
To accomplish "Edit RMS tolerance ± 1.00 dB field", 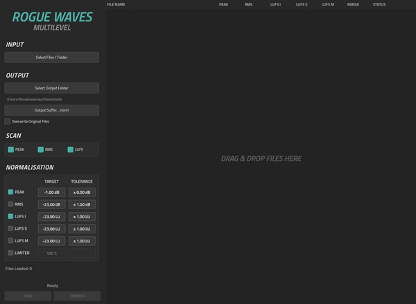I will [x=82, y=204].
